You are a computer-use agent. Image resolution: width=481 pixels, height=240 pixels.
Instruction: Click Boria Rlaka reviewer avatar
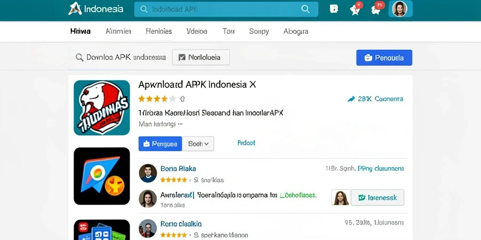pos(148,173)
